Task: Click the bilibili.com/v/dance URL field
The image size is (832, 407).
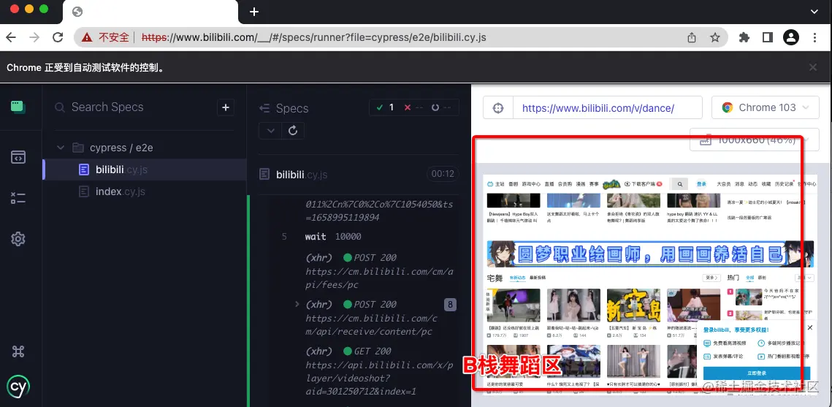Action: pos(607,107)
